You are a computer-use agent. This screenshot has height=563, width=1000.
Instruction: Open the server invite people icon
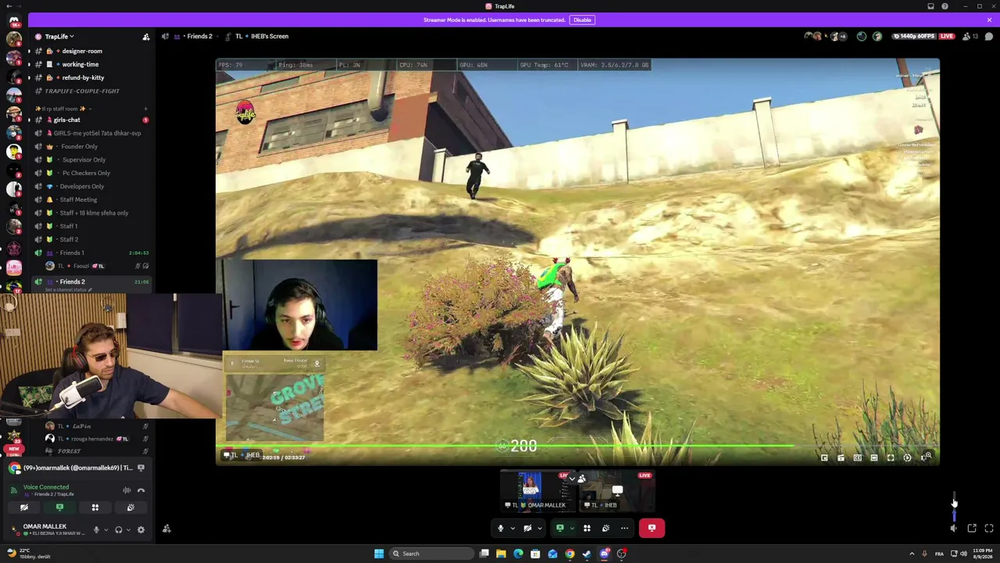pos(145,37)
